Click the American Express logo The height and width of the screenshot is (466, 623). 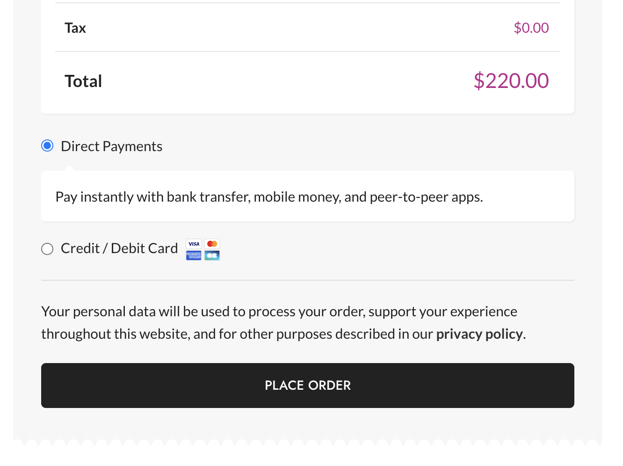click(x=193, y=255)
